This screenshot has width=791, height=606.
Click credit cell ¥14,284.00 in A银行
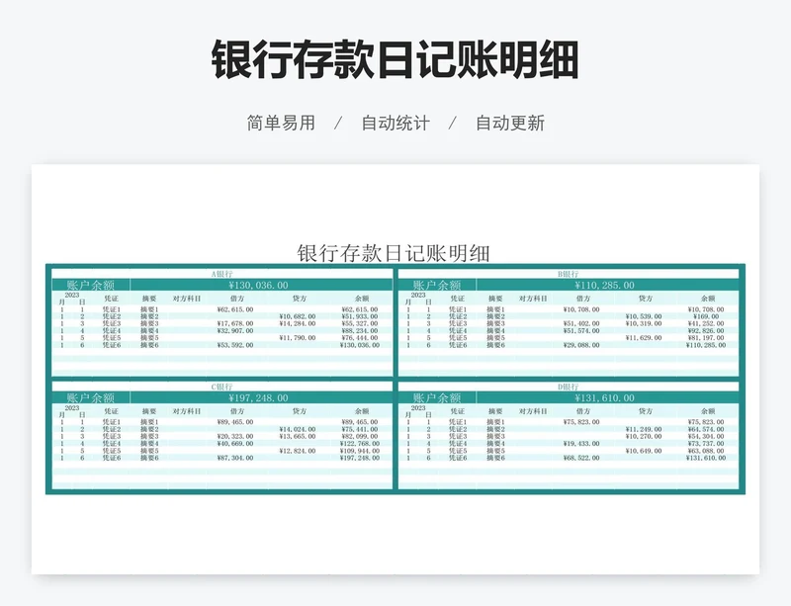(x=298, y=323)
